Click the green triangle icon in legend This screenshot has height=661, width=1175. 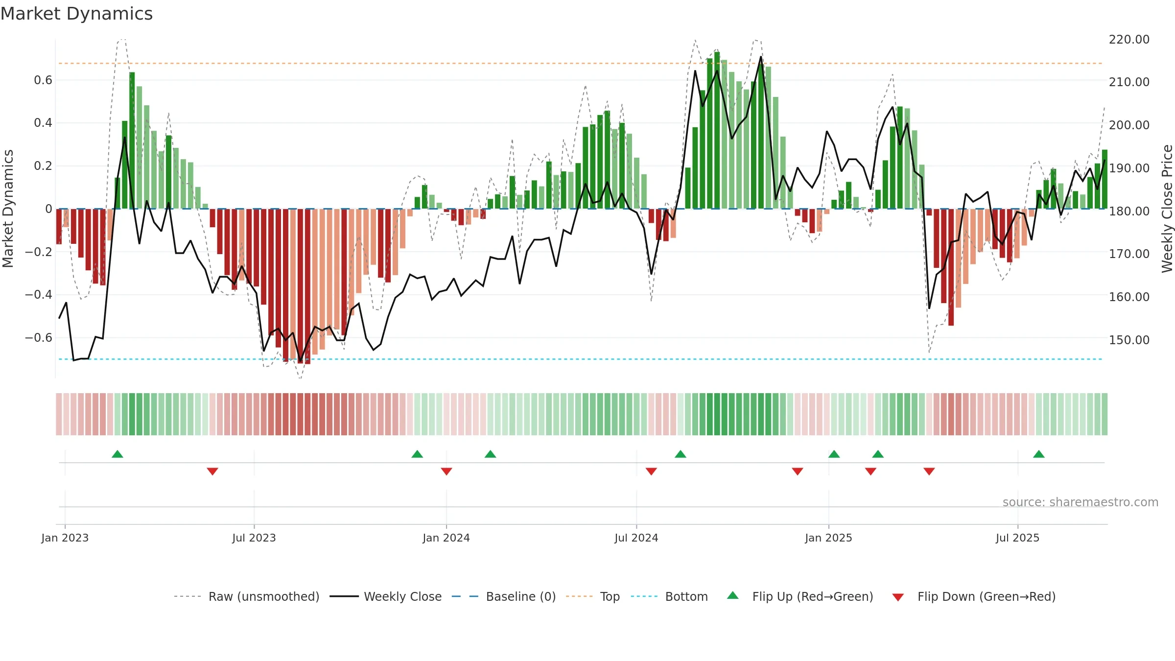(x=733, y=595)
